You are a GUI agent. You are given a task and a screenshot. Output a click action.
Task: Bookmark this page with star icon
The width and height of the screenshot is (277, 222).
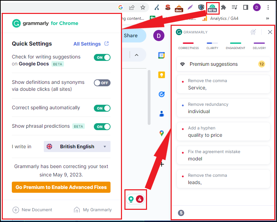pos(143,7)
